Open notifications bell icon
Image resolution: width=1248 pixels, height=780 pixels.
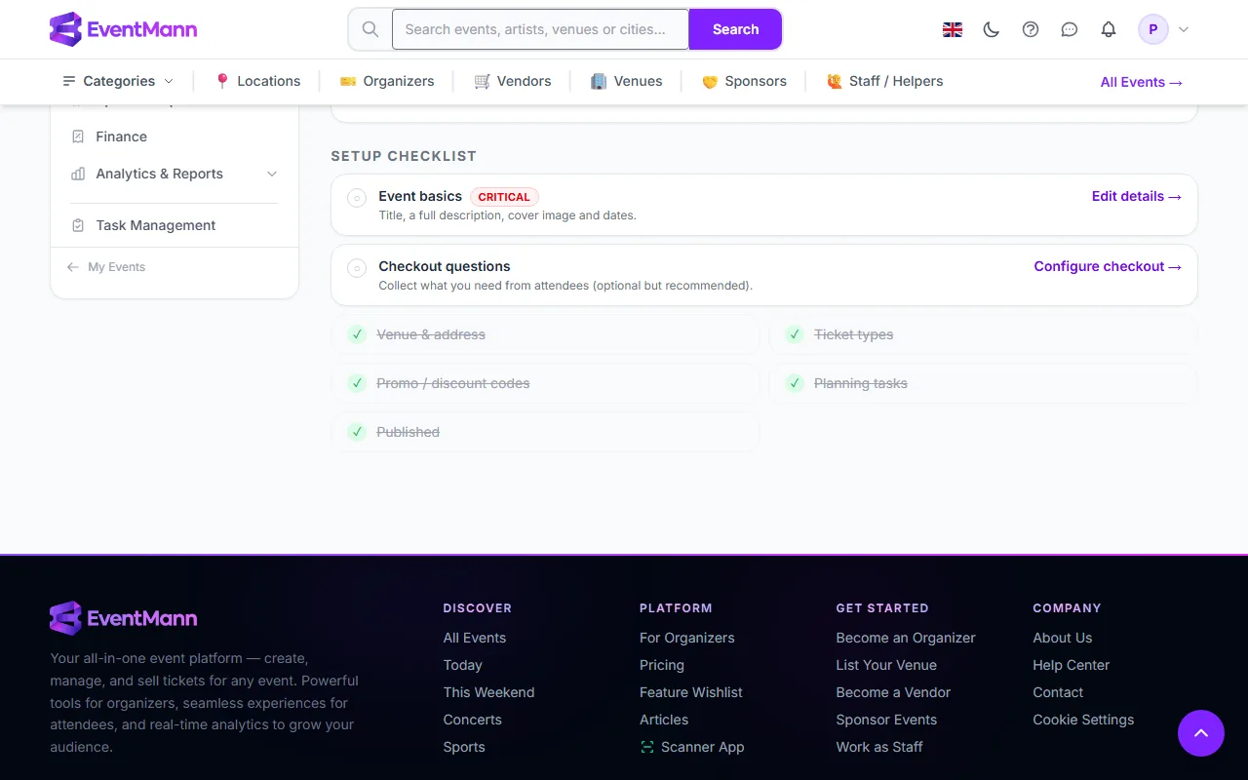tap(1109, 29)
